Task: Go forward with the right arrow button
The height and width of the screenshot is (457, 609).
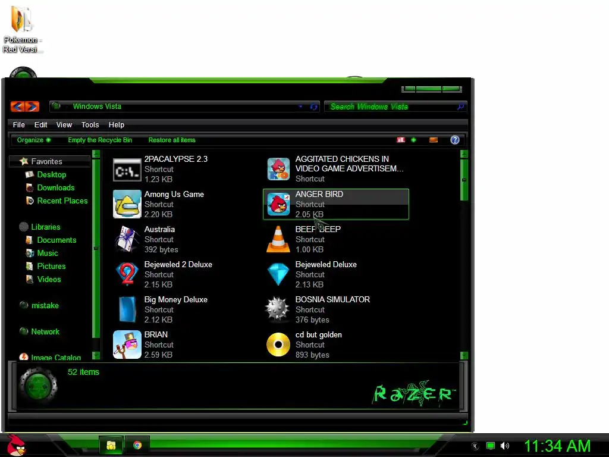Action: tap(32, 106)
